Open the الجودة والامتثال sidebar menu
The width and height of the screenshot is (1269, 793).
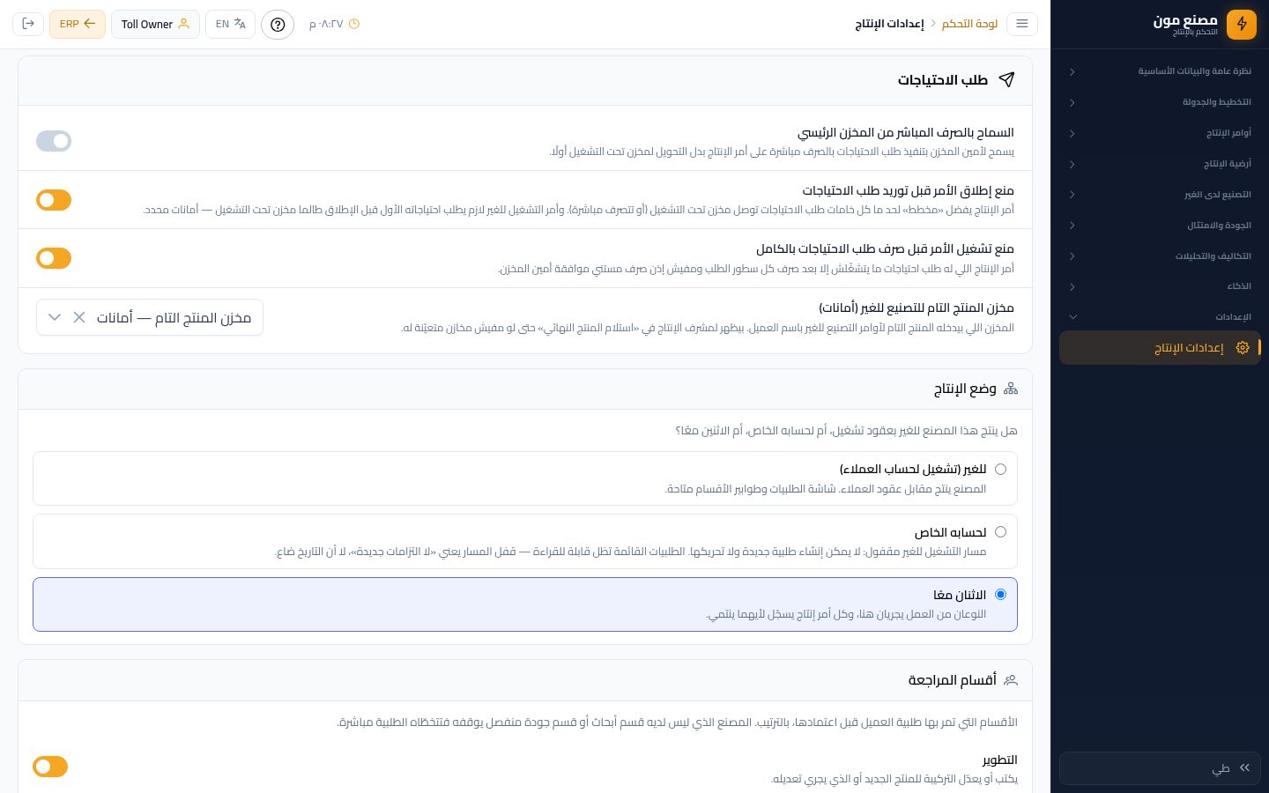pyautogui.click(x=1160, y=226)
